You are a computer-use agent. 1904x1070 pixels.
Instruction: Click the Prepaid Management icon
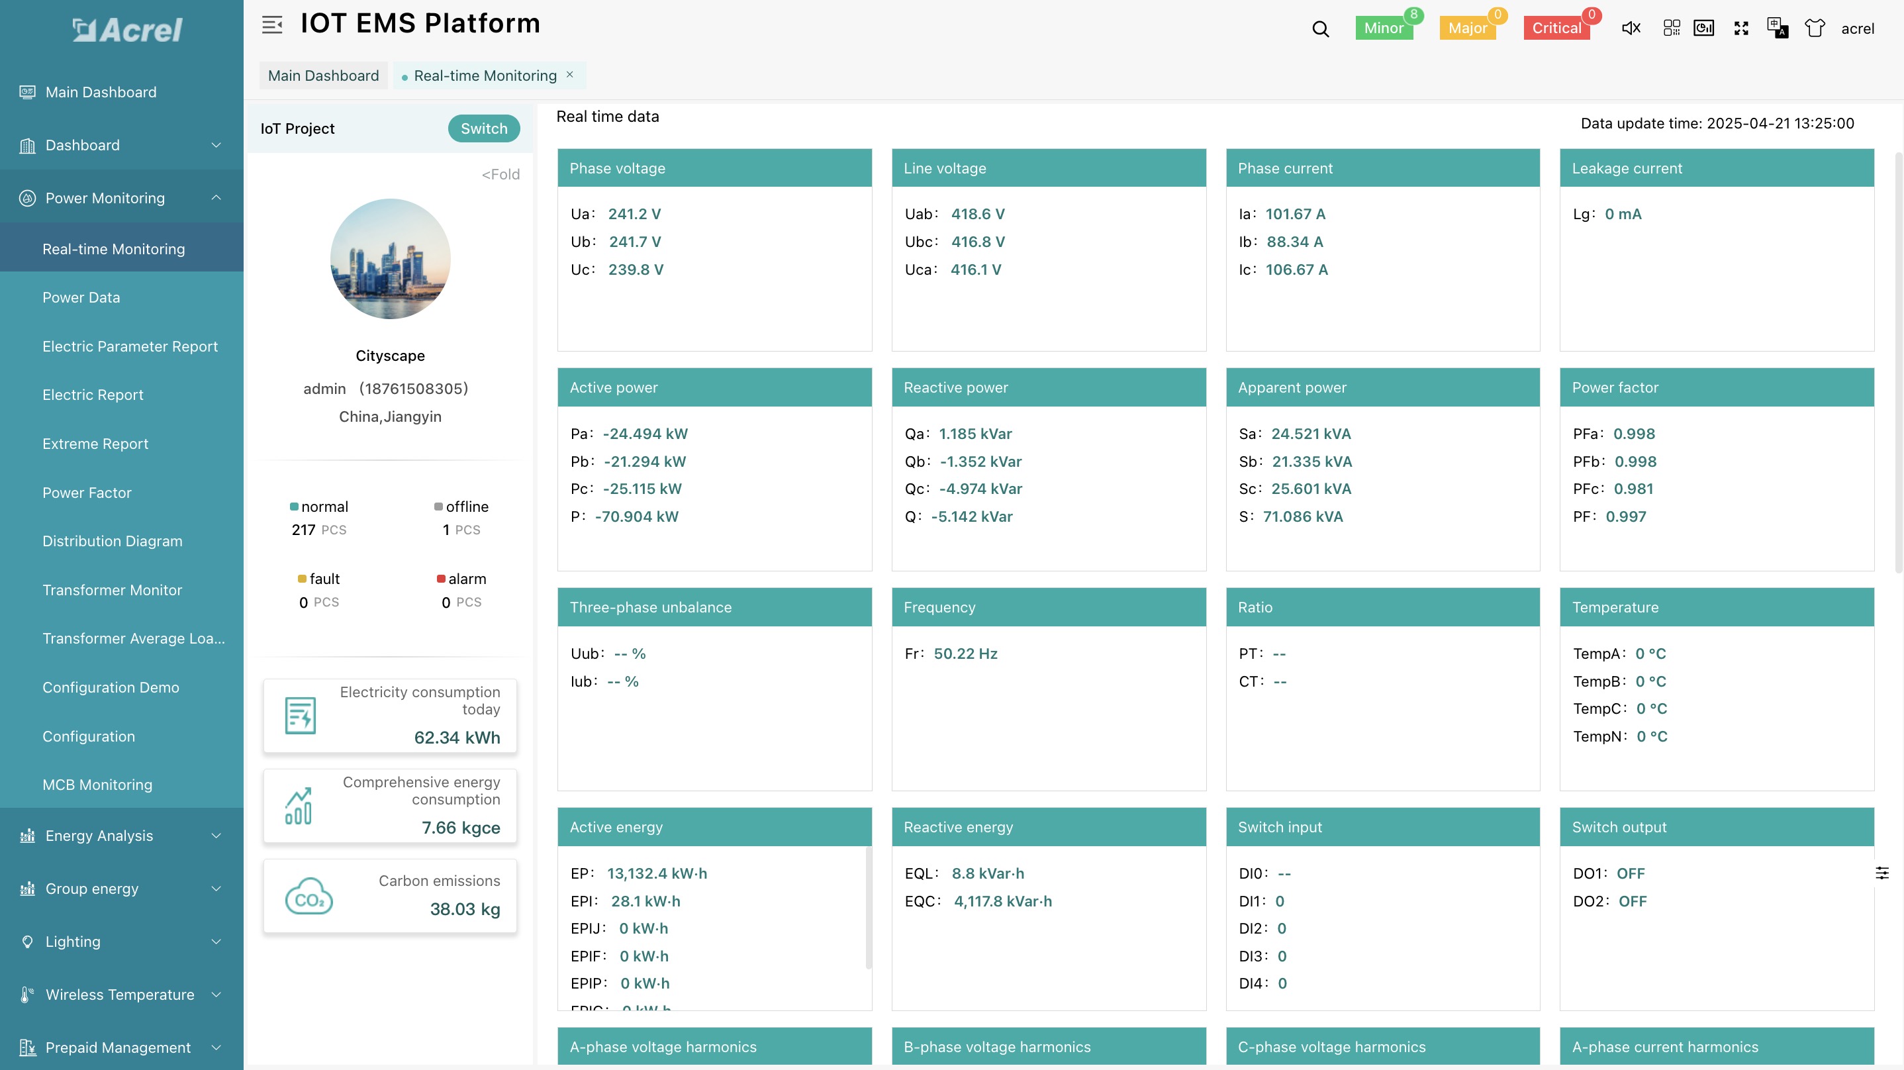click(x=27, y=1047)
